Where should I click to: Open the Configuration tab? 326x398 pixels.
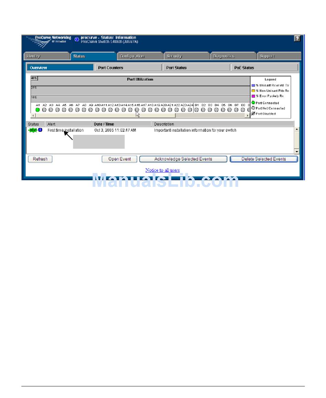[140, 56]
